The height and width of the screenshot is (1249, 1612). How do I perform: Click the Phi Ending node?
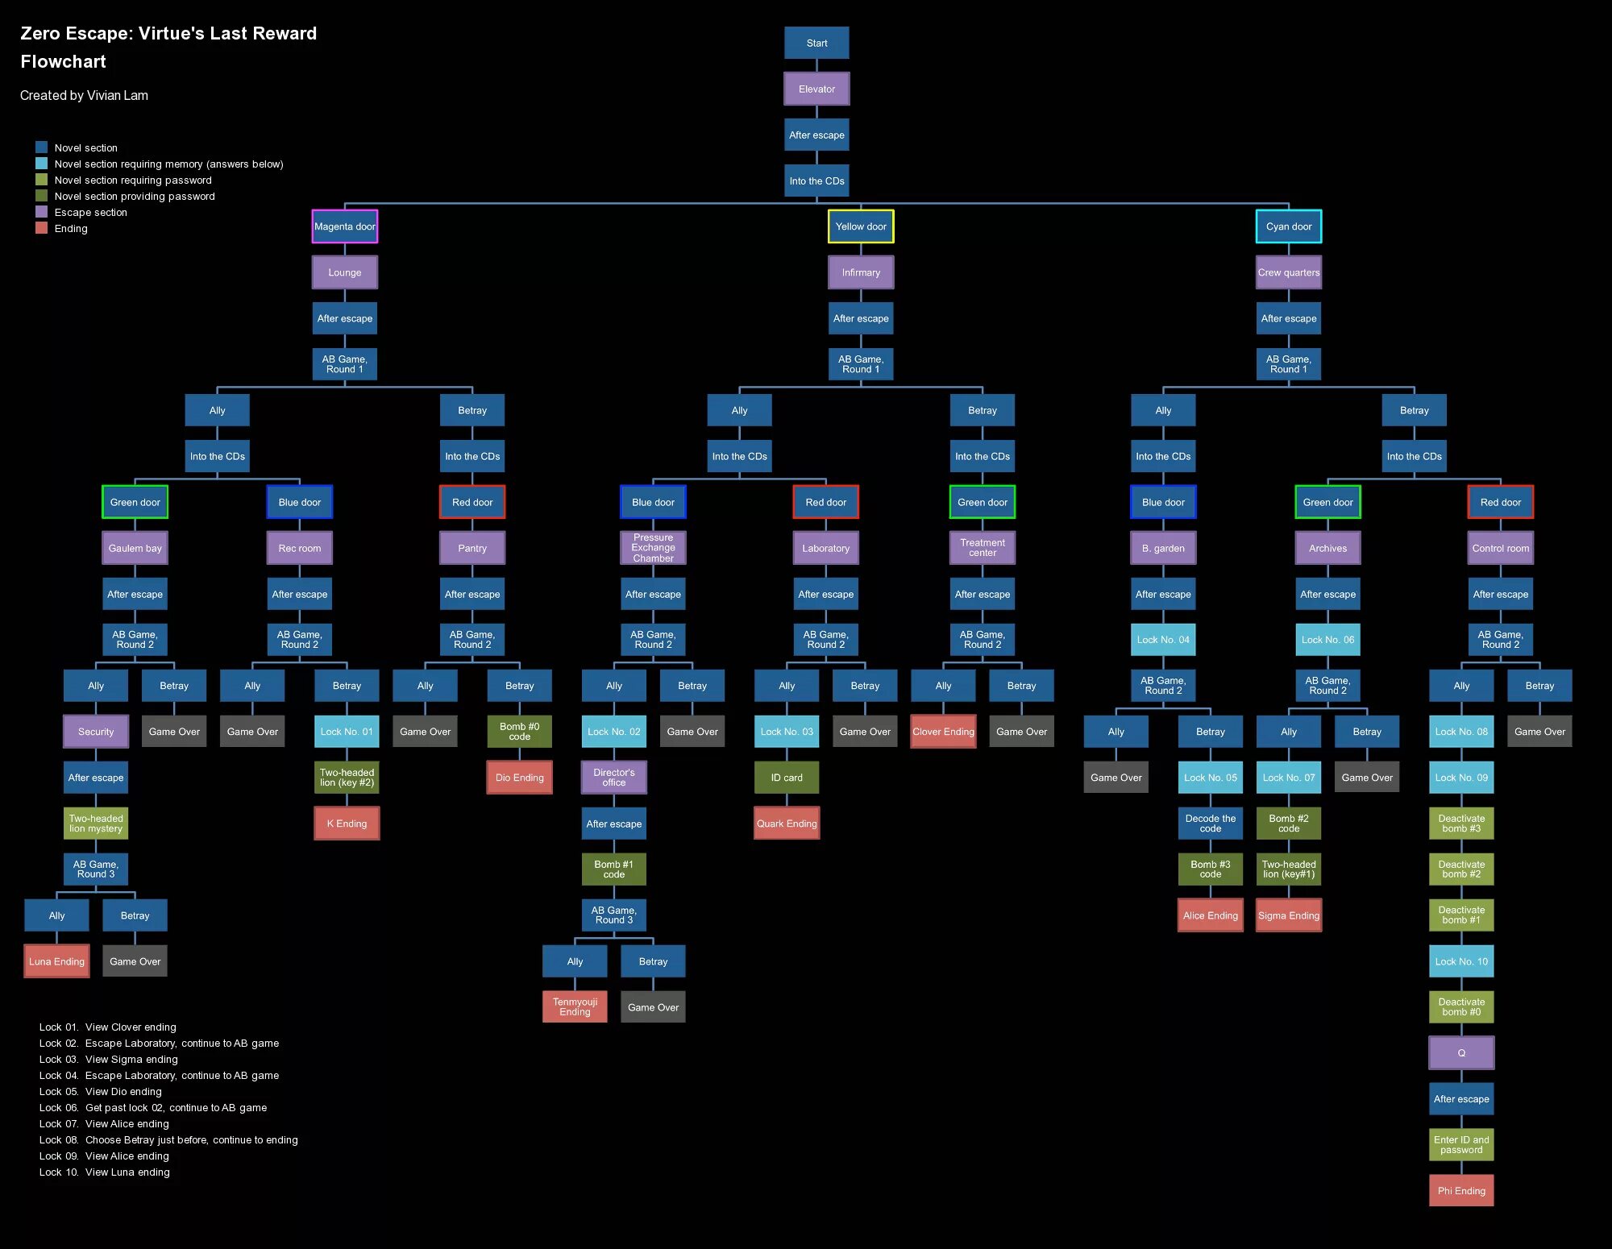[1463, 1186]
